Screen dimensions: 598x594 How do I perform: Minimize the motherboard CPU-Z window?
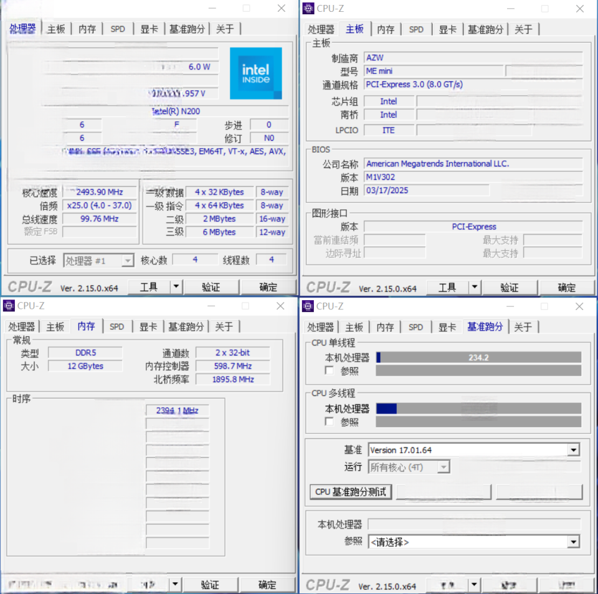pos(511,9)
